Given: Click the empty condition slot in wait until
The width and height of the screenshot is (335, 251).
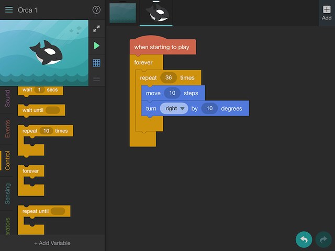Looking at the screenshot, I should tap(52, 110).
